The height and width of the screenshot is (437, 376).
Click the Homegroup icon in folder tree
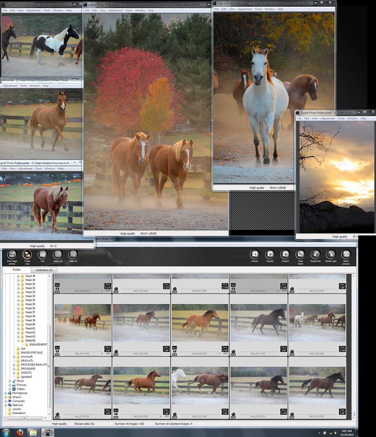coord(10,393)
